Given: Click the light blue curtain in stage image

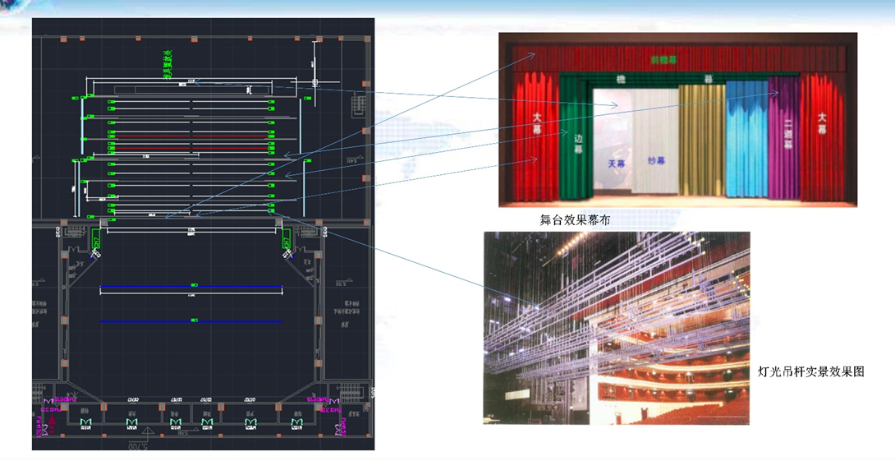Looking at the screenshot, I should point(746,140).
